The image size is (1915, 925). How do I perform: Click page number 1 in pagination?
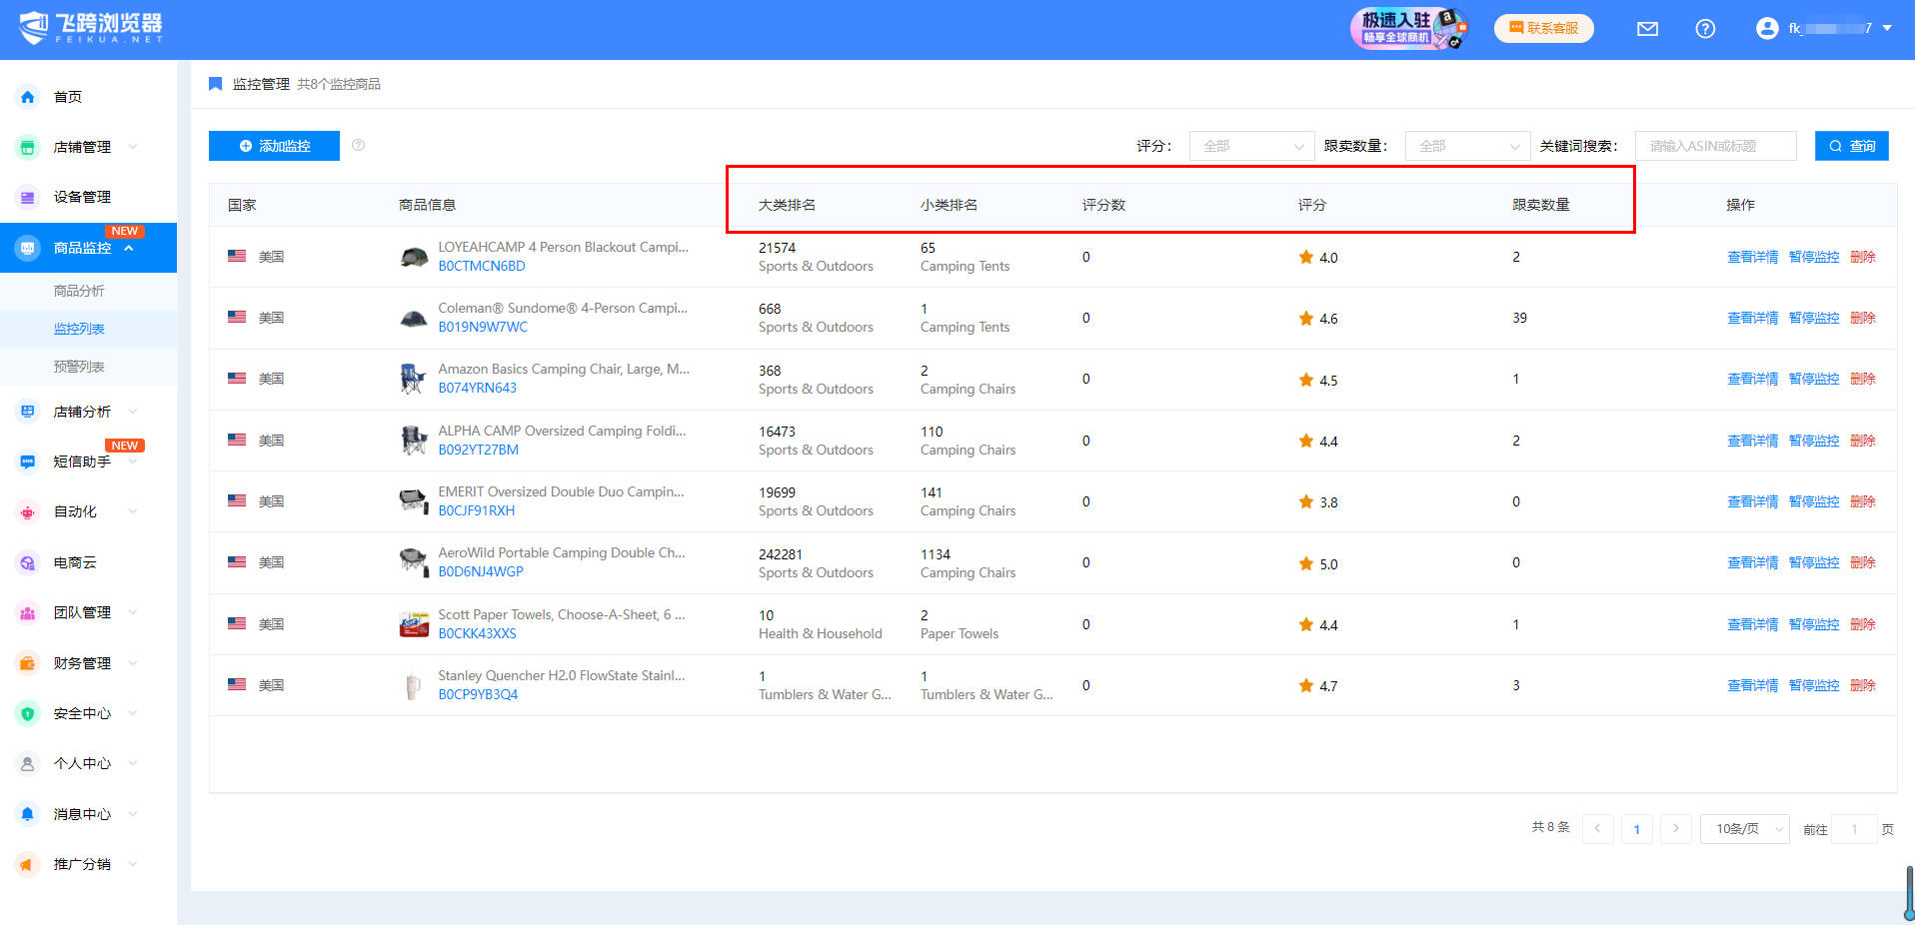pos(1636,829)
